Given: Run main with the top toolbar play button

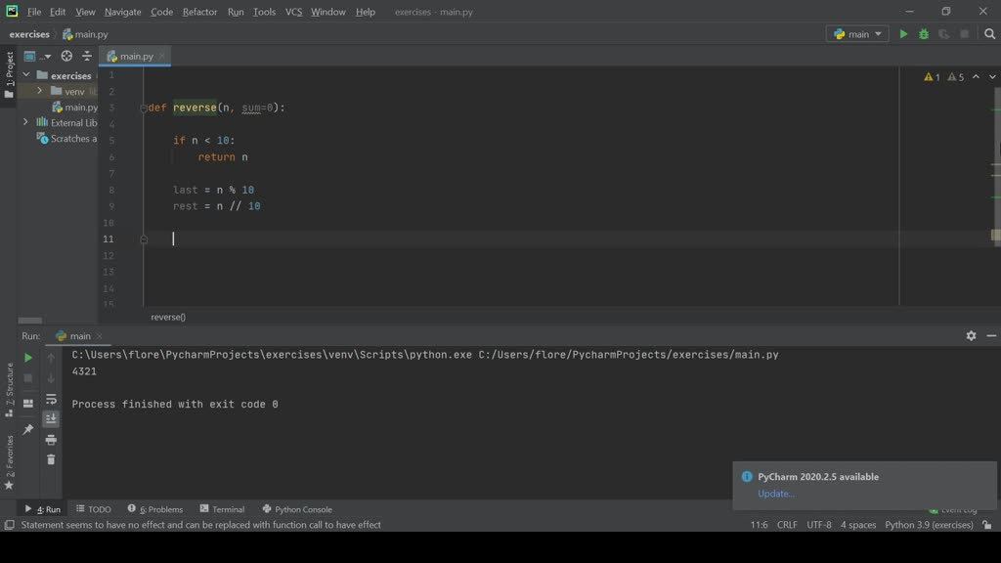Looking at the screenshot, I should pos(903,34).
